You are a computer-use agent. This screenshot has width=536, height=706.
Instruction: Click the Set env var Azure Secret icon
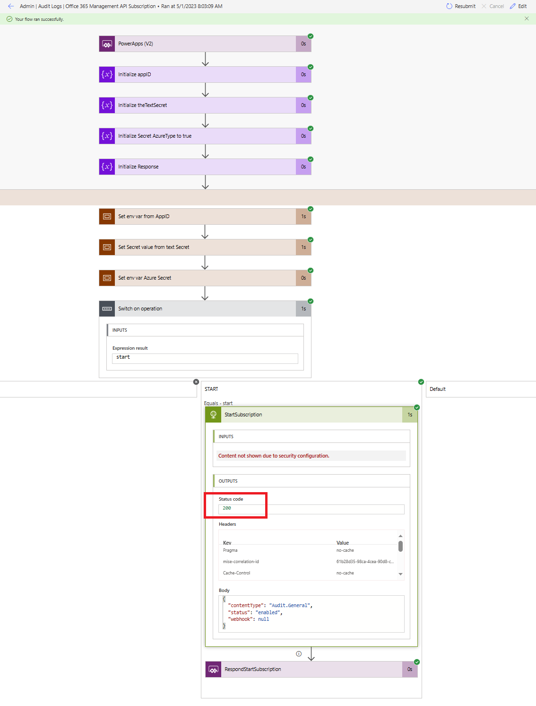[x=107, y=278]
